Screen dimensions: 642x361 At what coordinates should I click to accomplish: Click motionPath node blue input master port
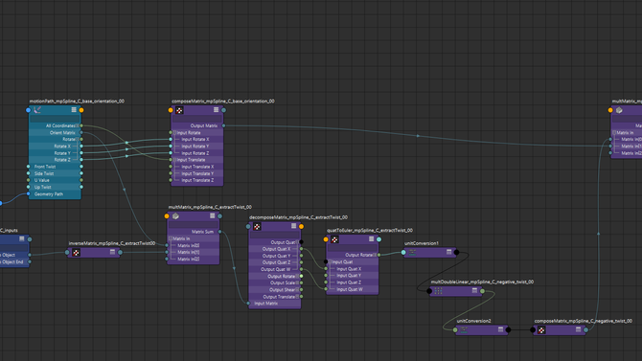(28, 110)
